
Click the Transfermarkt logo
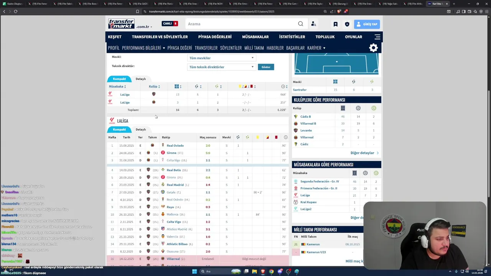tap(121, 24)
